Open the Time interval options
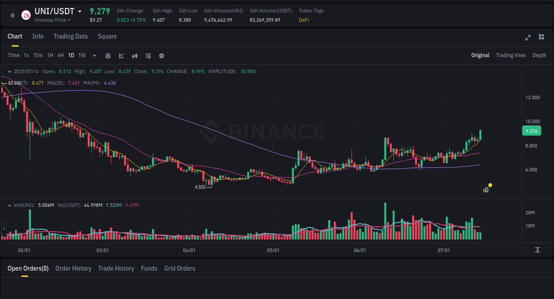This screenshot has height=299, width=554. point(13,55)
